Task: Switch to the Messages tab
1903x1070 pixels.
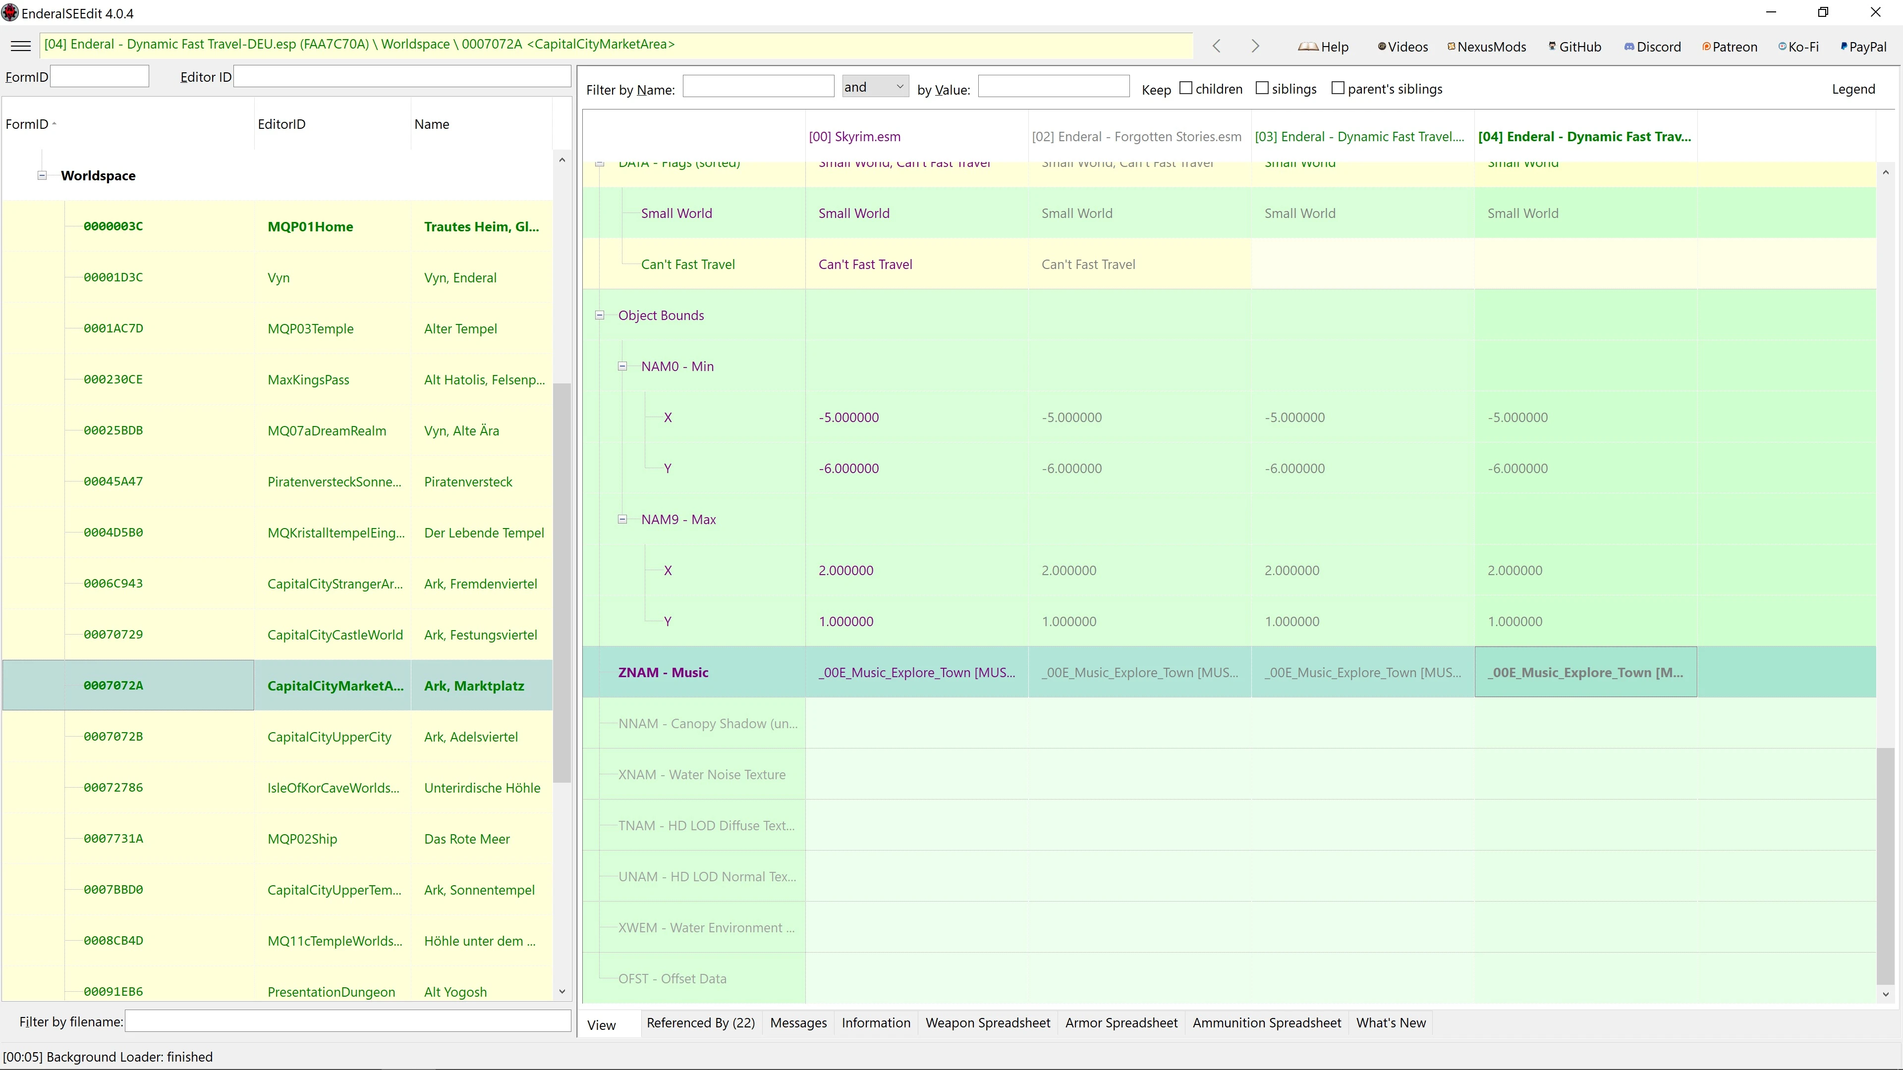Action: [x=798, y=1023]
